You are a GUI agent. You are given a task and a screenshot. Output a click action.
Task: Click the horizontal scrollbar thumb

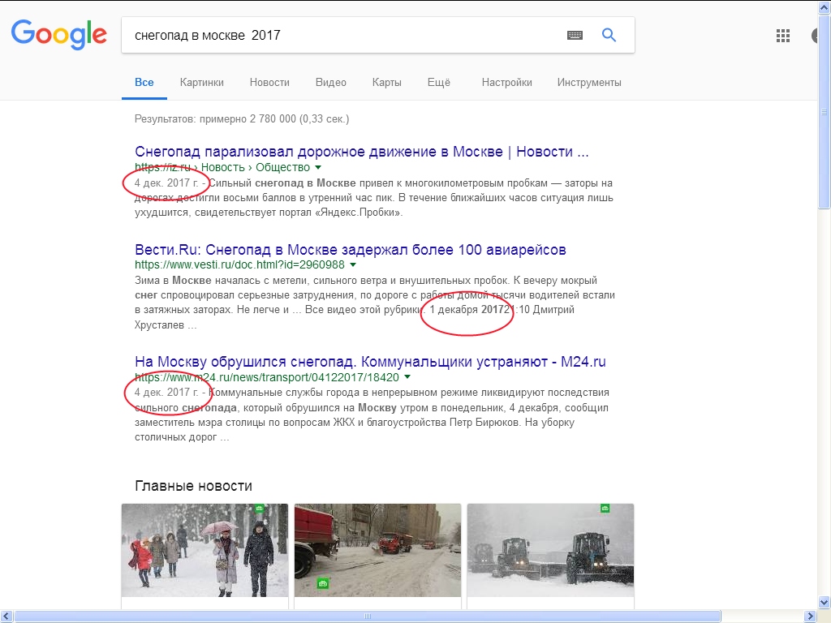[x=368, y=617]
